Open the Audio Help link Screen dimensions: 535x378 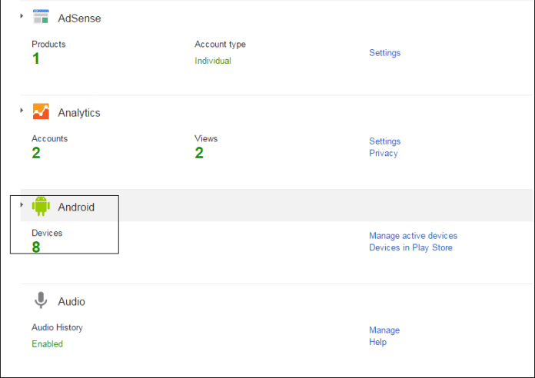pyautogui.click(x=377, y=342)
